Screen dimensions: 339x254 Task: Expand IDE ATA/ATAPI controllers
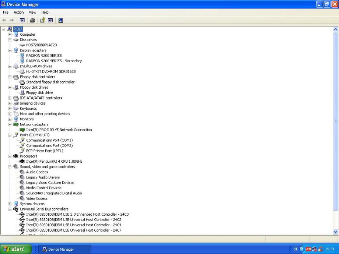(x=10, y=98)
